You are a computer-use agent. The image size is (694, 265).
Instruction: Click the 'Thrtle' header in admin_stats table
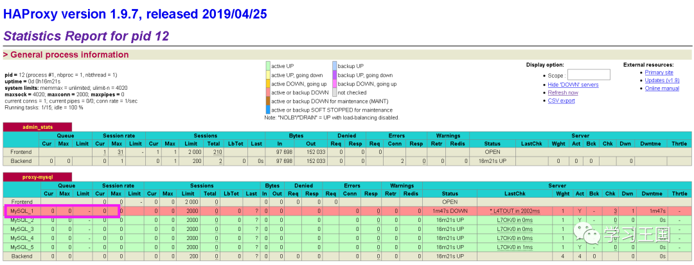[x=679, y=144]
